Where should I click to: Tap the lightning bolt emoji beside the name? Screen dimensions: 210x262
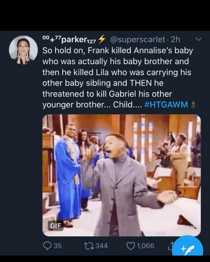tap(102, 40)
